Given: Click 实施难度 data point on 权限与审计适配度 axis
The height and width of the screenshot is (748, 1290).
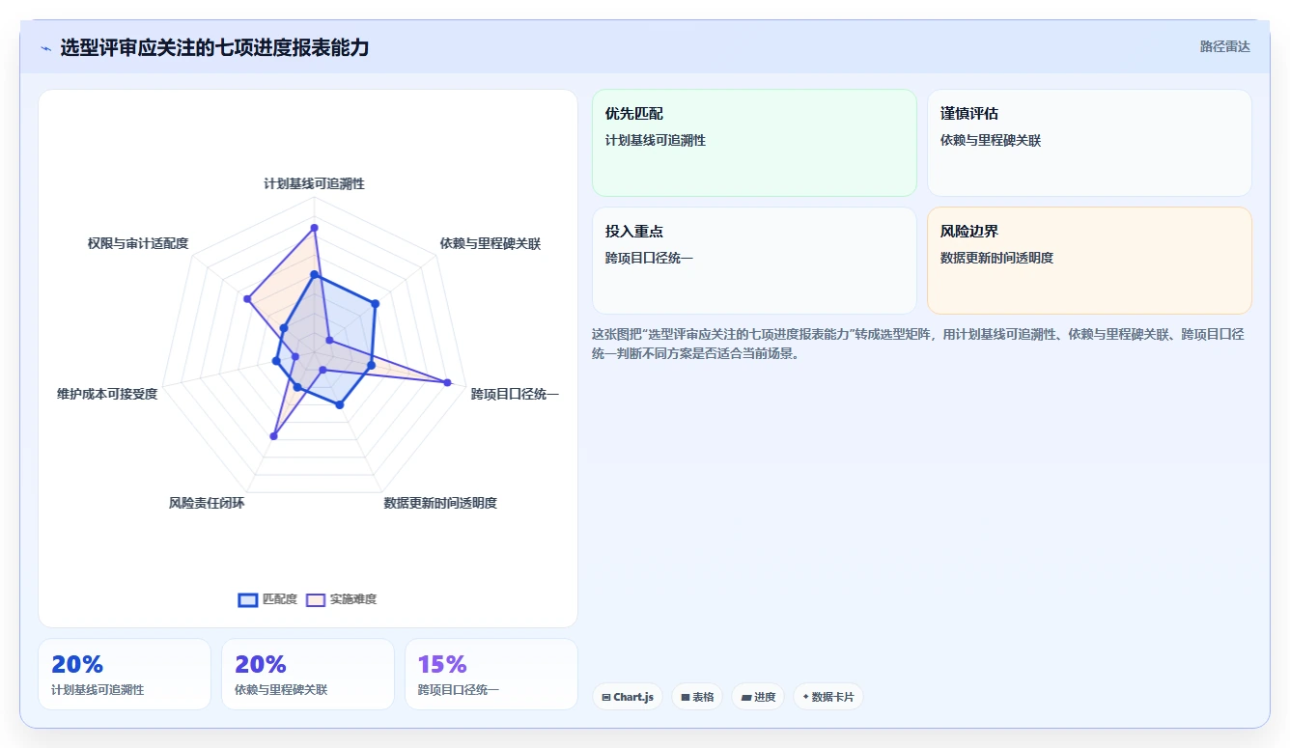Looking at the screenshot, I should (x=247, y=299).
